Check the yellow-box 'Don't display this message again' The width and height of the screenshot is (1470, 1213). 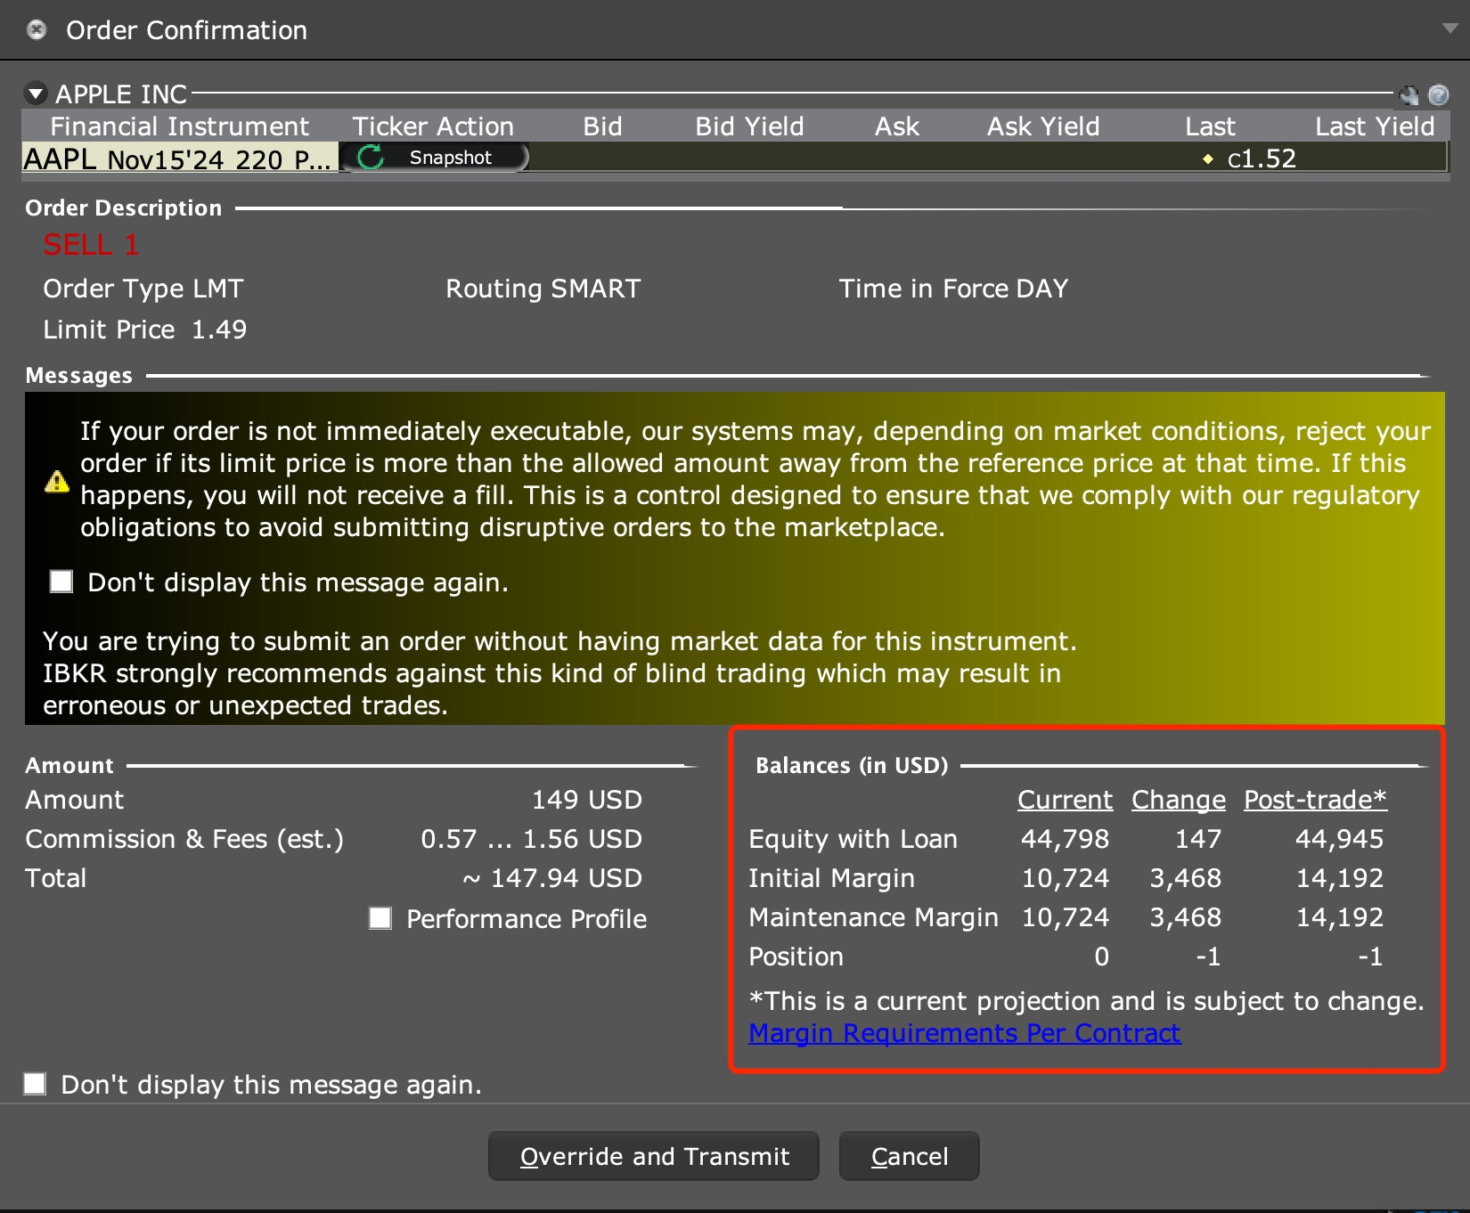[x=61, y=582]
